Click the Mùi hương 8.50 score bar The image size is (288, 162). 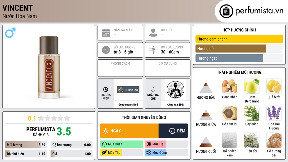pos(26,145)
